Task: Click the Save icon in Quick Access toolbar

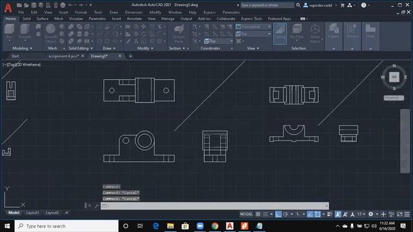Action: click(x=34, y=5)
